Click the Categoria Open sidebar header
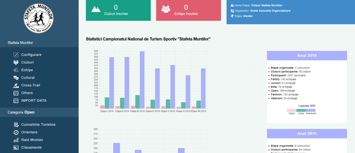The image size is (355, 153). pyautogui.click(x=39, y=112)
